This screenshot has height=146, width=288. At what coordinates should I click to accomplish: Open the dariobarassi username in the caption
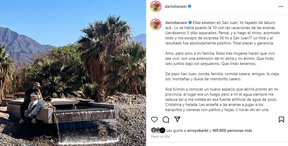pyautogui.click(x=176, y=23)
